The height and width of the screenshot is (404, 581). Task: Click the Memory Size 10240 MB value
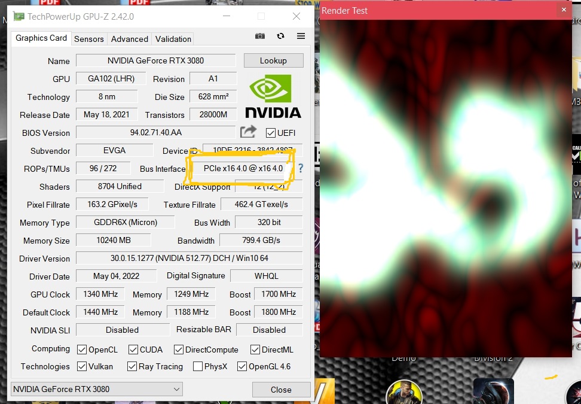(x=114, y=241)
